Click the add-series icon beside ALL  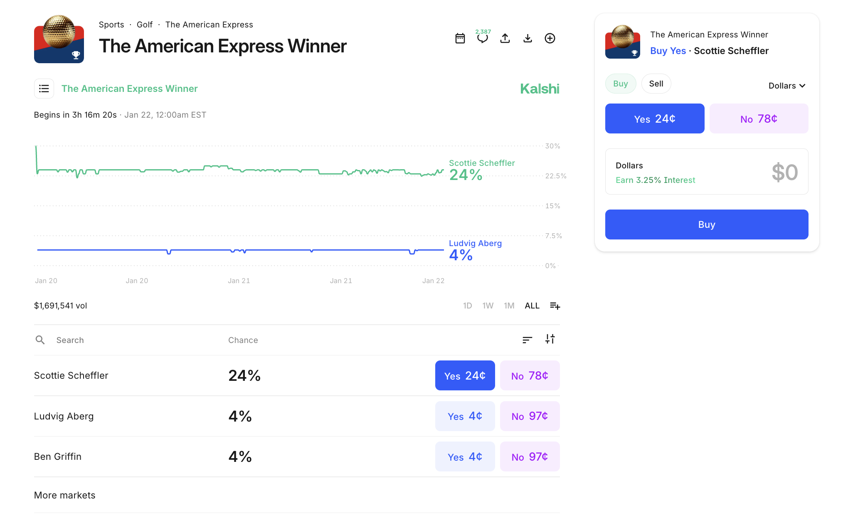(x=555, y=306)
